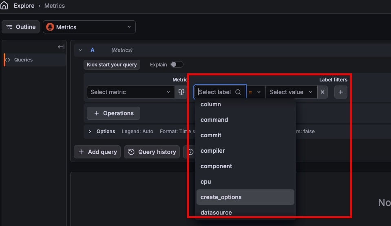
Task: Collapse query row A chevron
Action: point(80,50)
